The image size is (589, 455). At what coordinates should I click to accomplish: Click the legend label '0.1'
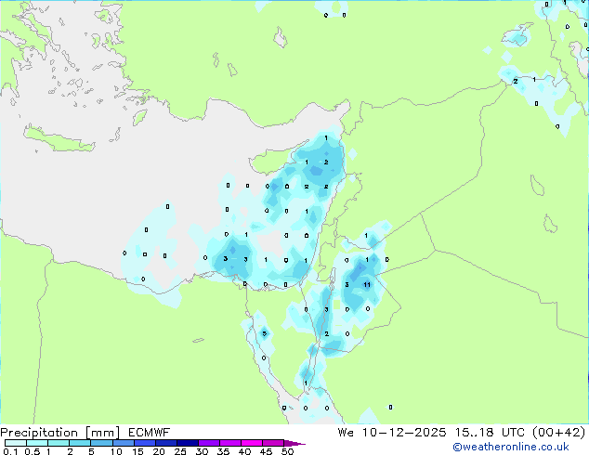coord(10,451)
